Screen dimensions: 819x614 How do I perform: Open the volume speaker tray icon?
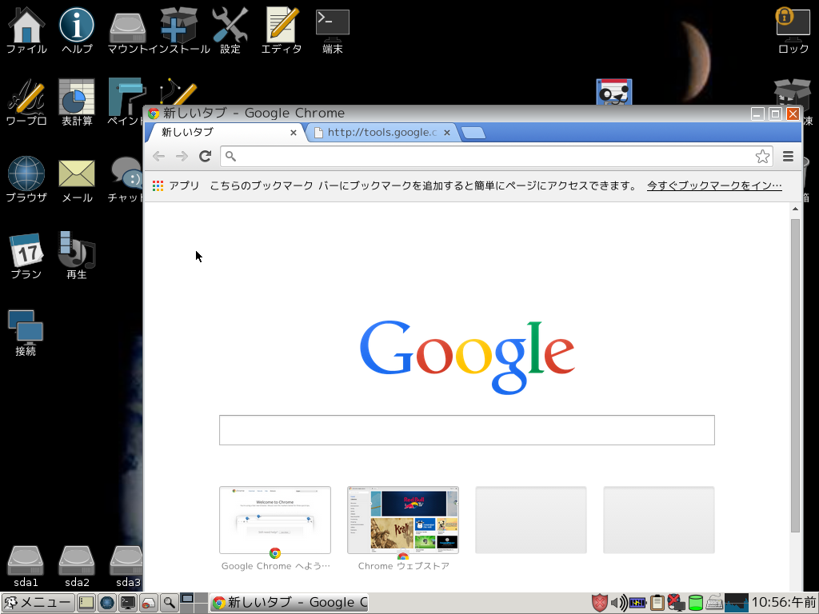[619, 603]
